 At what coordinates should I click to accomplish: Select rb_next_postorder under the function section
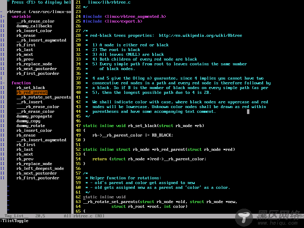click(x=37, y=173)
